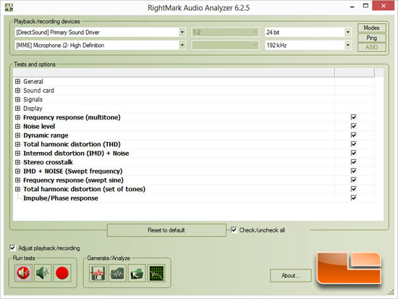The image size is (398, 299).
Task: Click the RightMark app icon in the title bar
Action: pos(9,8)
